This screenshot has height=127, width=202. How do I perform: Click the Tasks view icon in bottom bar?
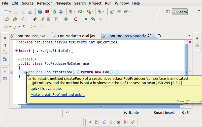point(104,122)
